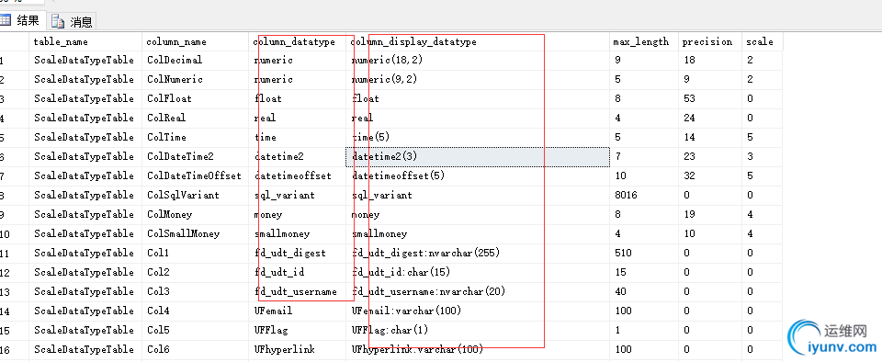Viewport: 882px width, 362px height.
Task: Click the fd_udt_username cell in column_datatype
Action: [298, 291]
